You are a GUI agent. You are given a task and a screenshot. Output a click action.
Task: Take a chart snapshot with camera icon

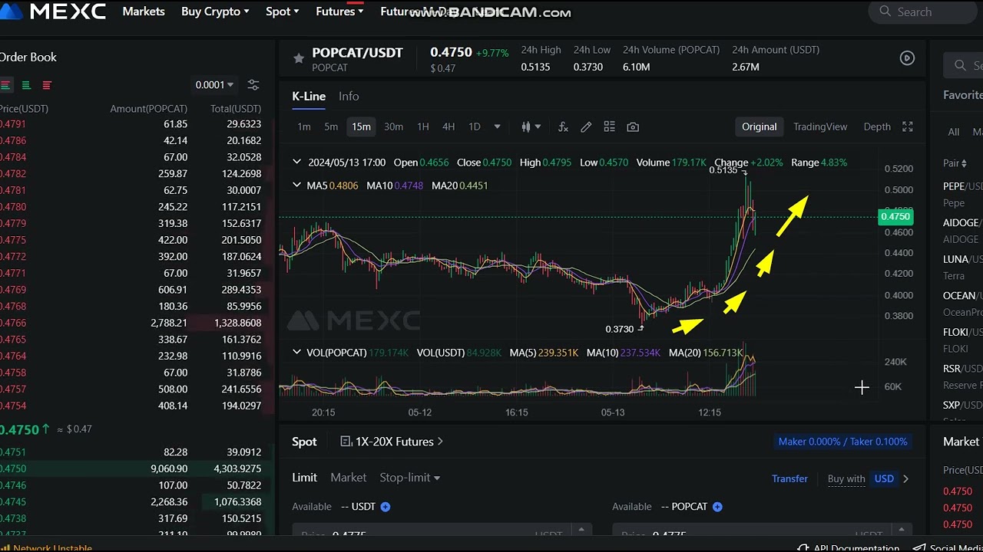pyautogui.click(x=633, y=127)
